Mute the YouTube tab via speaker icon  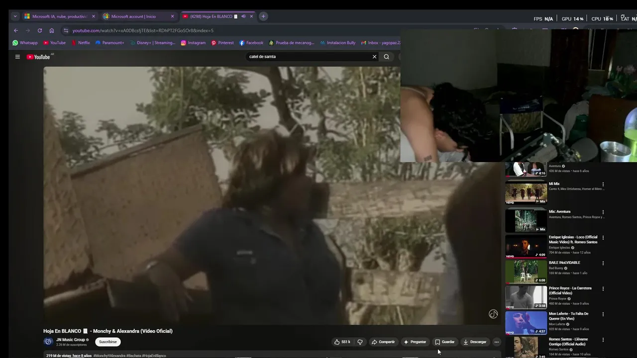point(243,16)
